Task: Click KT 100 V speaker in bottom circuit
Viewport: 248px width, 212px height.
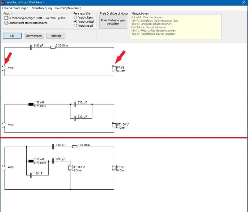Action: [70, 168]
